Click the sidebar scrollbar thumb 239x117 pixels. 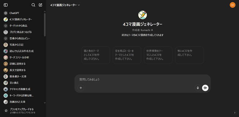(x=45, y=25)
